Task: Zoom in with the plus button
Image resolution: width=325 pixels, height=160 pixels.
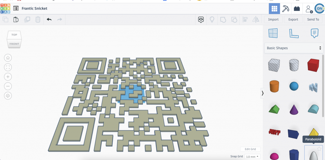Action: pyautogui.click(x=8, y=77)
